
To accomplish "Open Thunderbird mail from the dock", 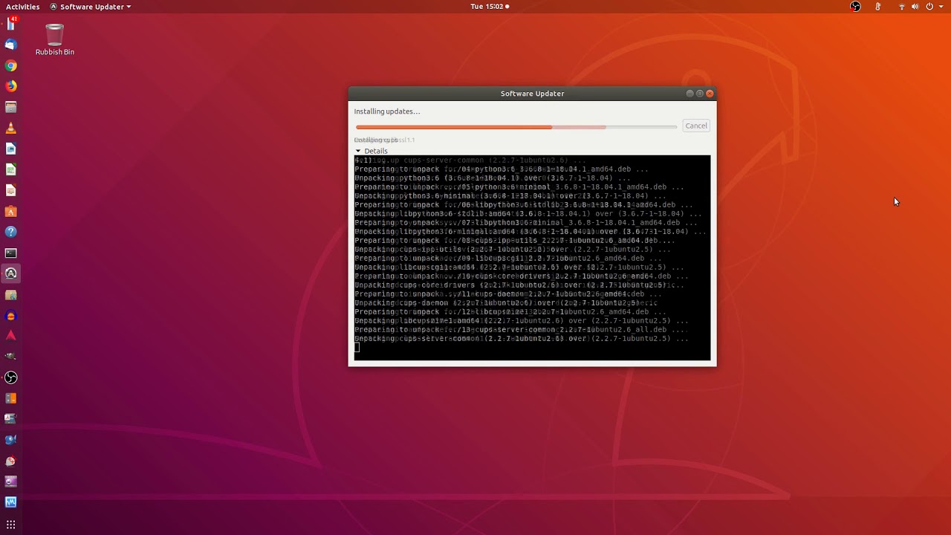I will [10, 45].
